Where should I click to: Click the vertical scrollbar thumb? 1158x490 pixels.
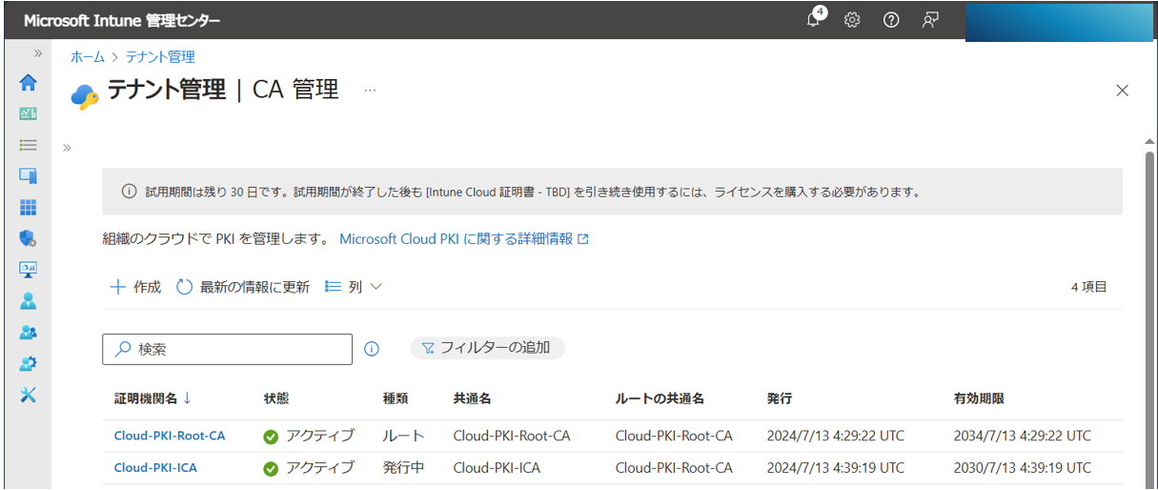pos(1149,319)
